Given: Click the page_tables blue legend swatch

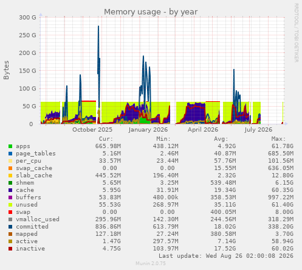Looking at the screenshot, I should [10, 154].
